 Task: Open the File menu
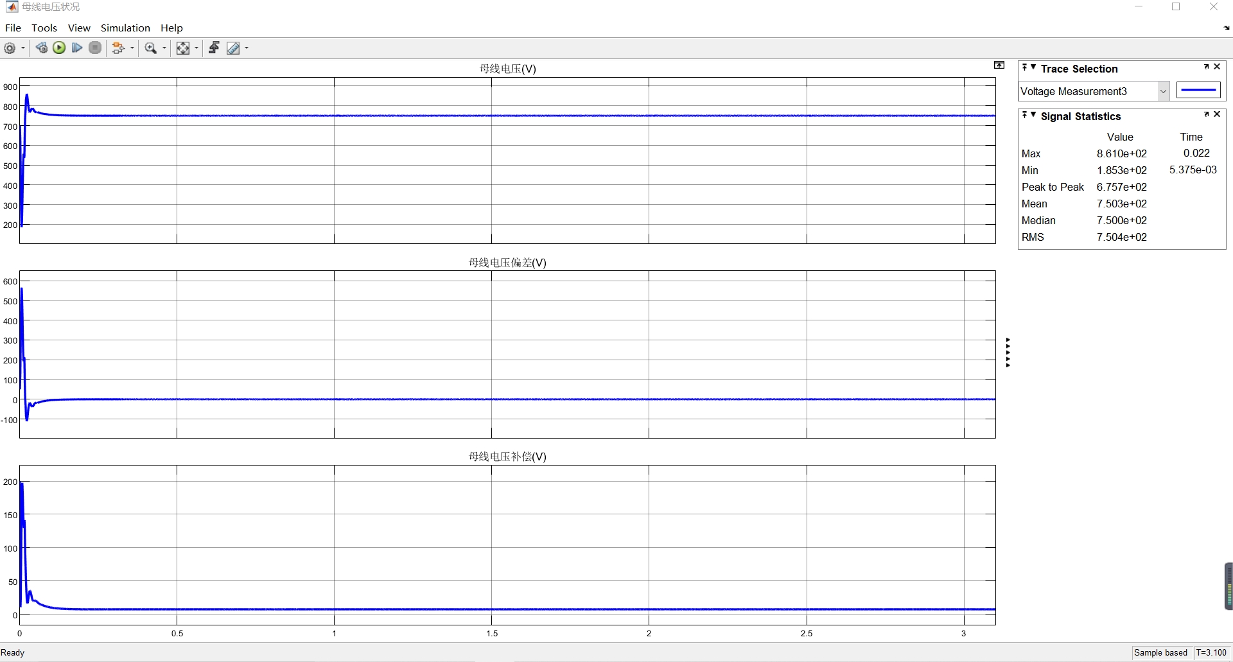(x=13, y=28)
